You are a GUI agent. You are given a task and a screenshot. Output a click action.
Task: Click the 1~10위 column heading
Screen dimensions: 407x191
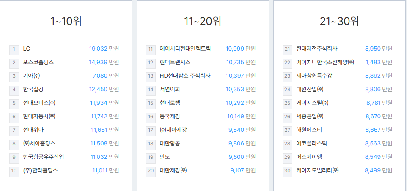click(66, 22)
